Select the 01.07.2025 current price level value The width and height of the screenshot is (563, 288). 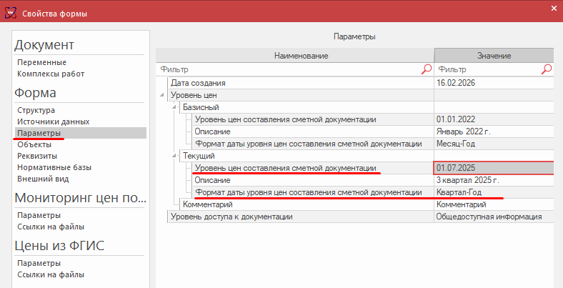click(x=493, y=168)
